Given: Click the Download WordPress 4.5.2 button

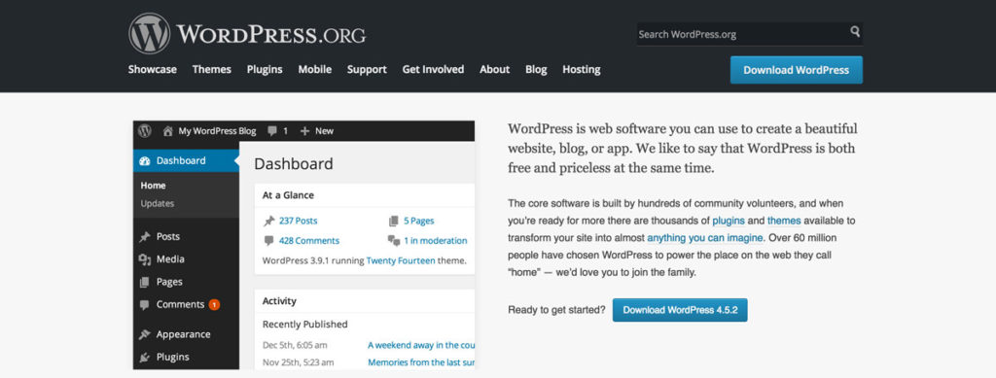Looking at the screenshot, I should (x=680, y=310).
